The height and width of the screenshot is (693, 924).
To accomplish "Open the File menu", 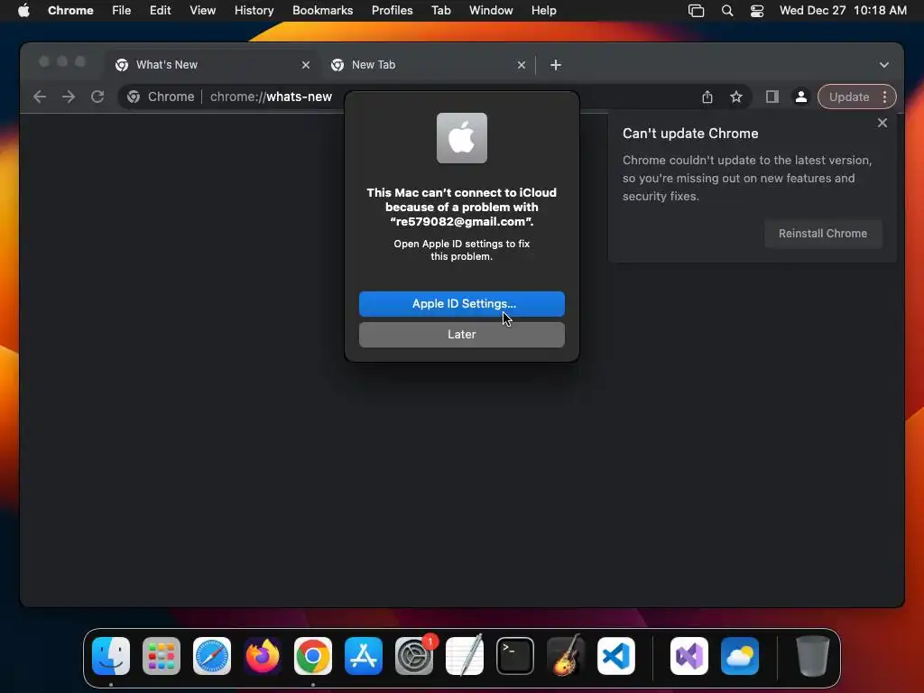I will pos(122,11).
